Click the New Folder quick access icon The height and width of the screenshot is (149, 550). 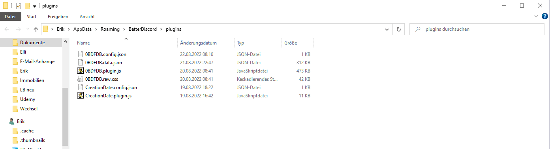pos(27,6)
